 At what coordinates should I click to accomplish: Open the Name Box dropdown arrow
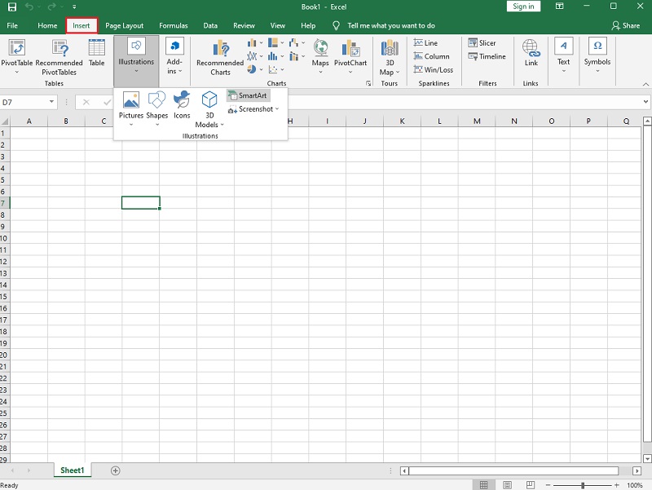tap(51, 101)
